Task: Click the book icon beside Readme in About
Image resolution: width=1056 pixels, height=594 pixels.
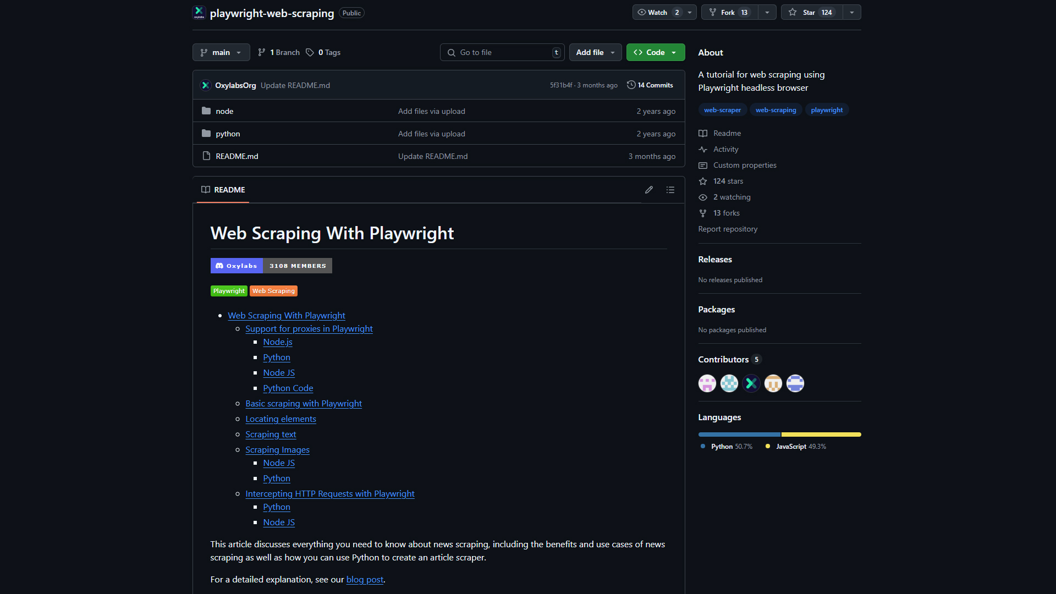Action: (x=703, y=133)
